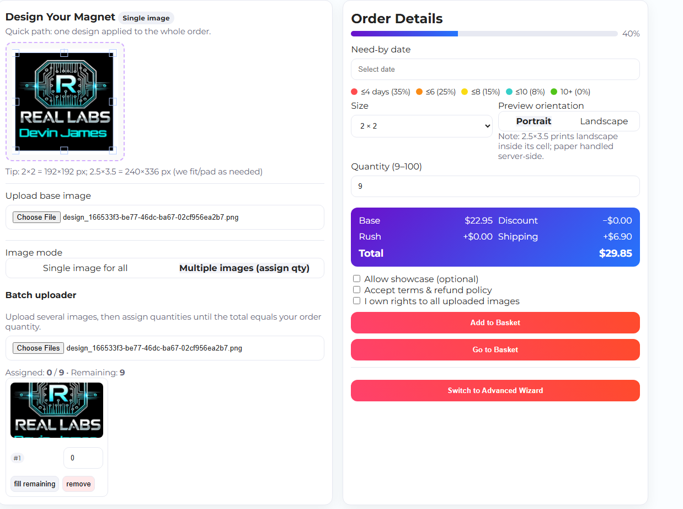Switch to 'Multiple images (assign qty)' mode
Screen dimensions: 683x509
(244, 268)
